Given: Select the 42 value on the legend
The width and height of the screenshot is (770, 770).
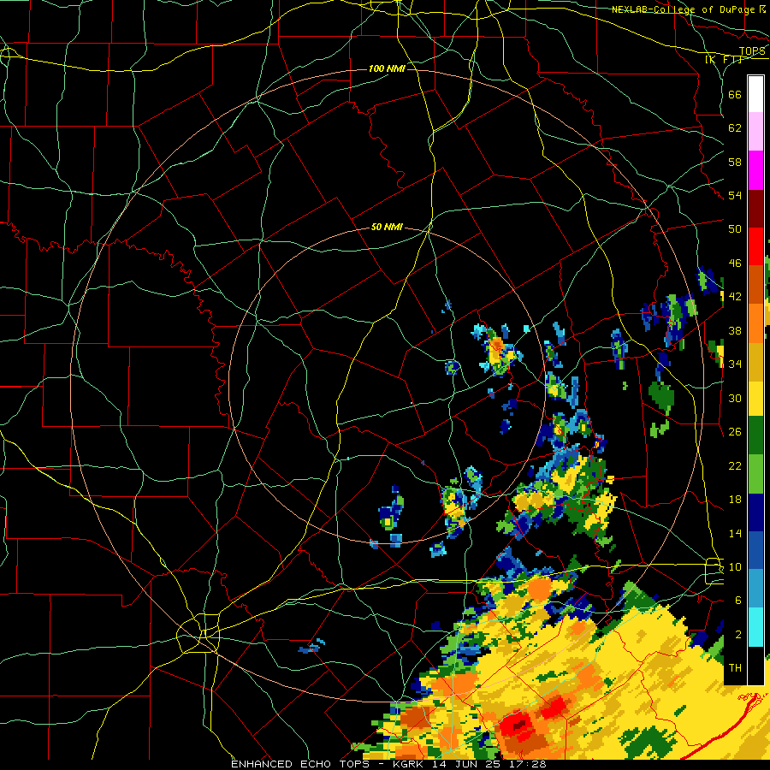Looking at the screenshot, I should [x=735, y=296].
